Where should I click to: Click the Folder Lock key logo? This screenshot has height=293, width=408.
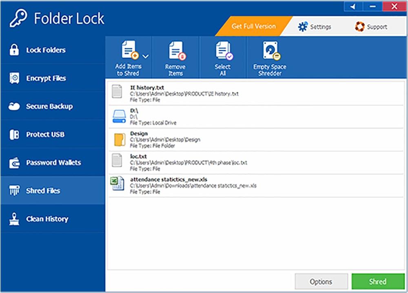(18, 18)
